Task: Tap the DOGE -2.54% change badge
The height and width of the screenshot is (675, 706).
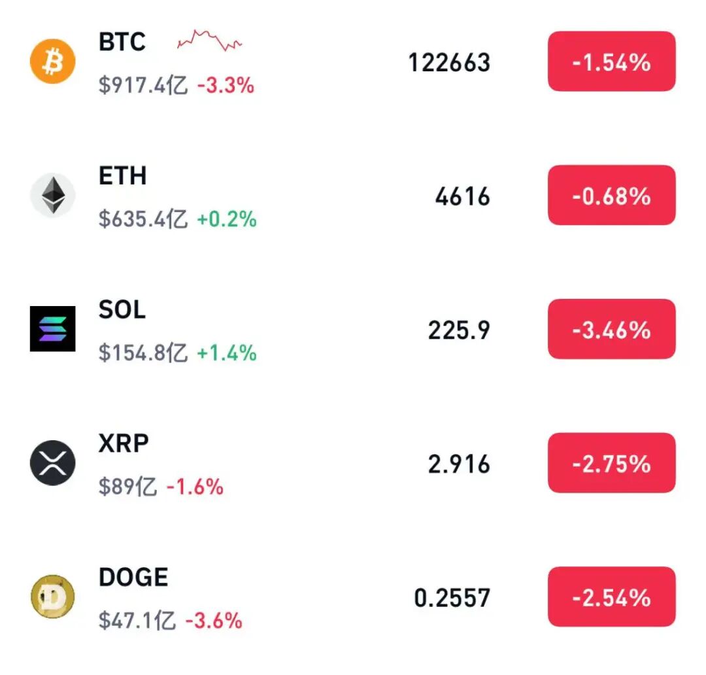Action: 611,597
